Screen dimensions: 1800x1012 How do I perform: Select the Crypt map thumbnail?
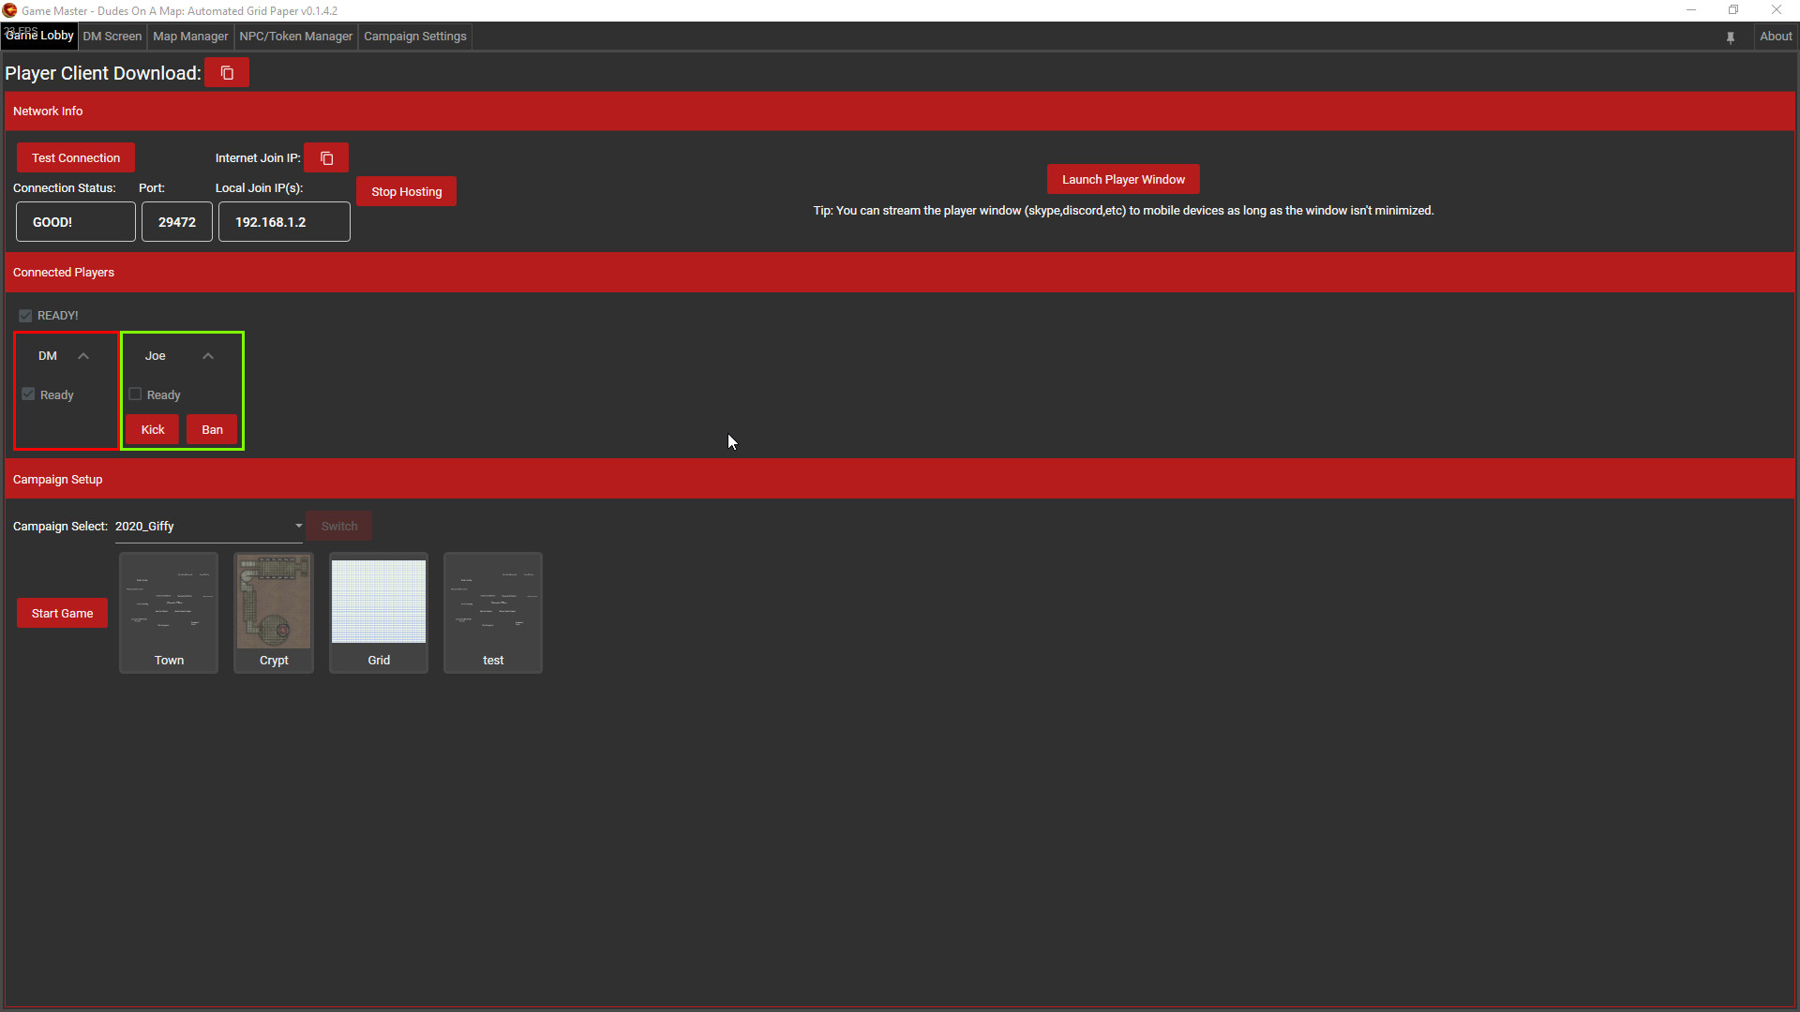tap(273, 603)
